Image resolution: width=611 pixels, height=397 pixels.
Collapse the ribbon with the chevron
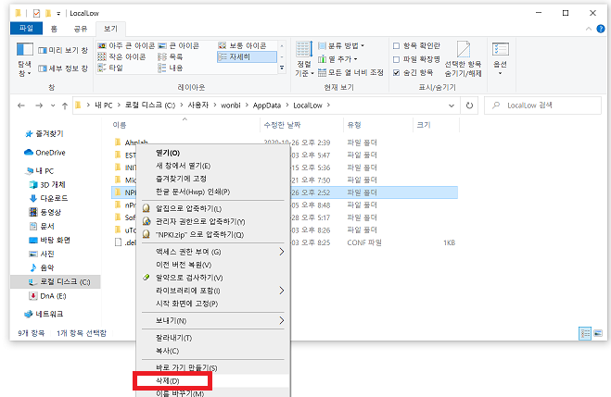(589, 29)
